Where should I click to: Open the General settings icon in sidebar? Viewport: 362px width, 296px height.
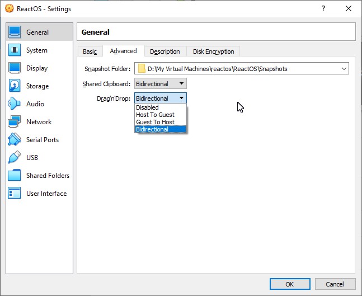click(15, 32)
